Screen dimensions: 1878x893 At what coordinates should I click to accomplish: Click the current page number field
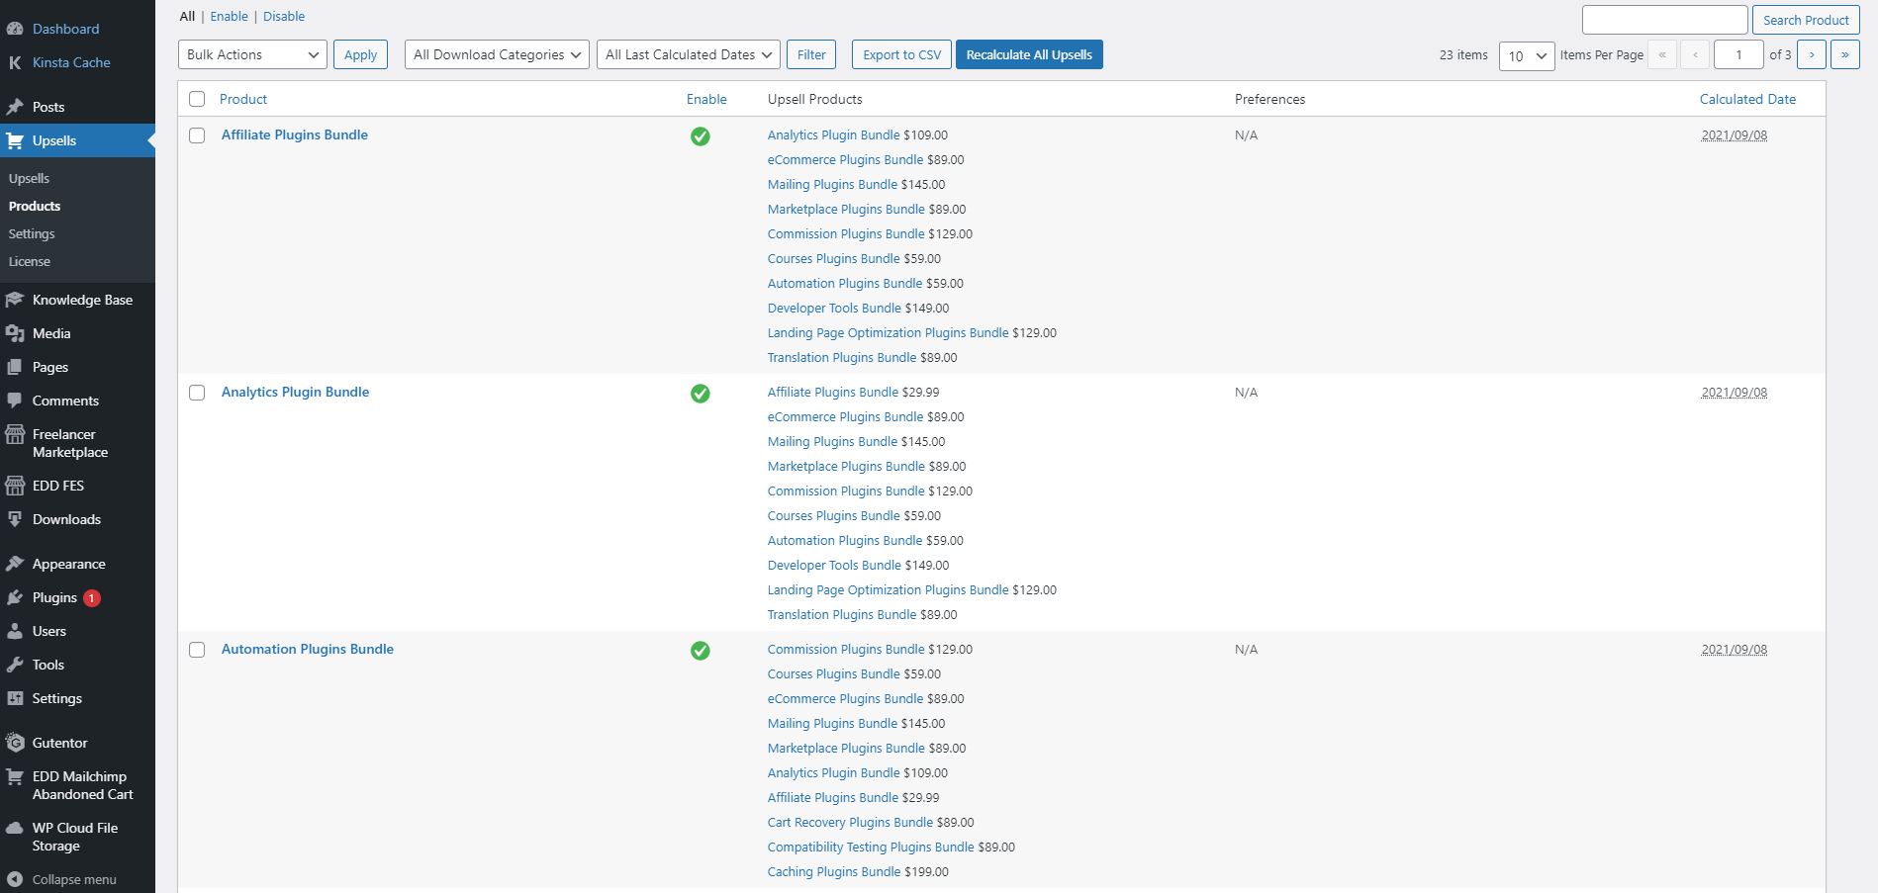point(1738,54)
